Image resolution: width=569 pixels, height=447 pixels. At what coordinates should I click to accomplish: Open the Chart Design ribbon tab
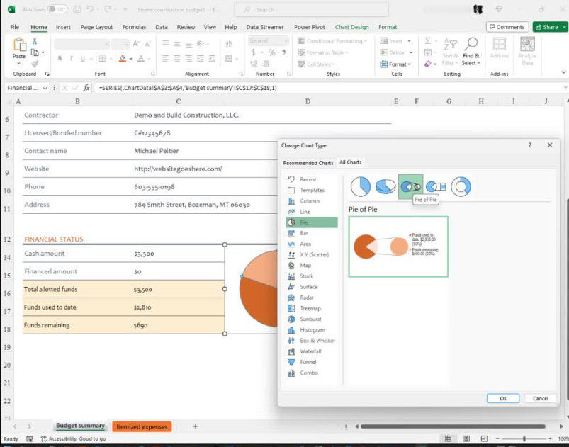[351, 27]
